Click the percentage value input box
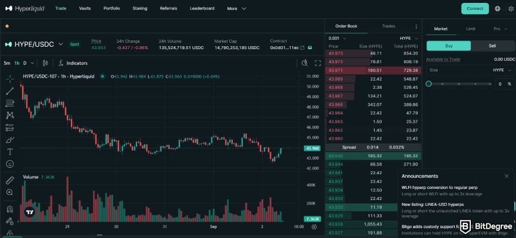This screenshot has height=238, width=516. click(505, 84)
